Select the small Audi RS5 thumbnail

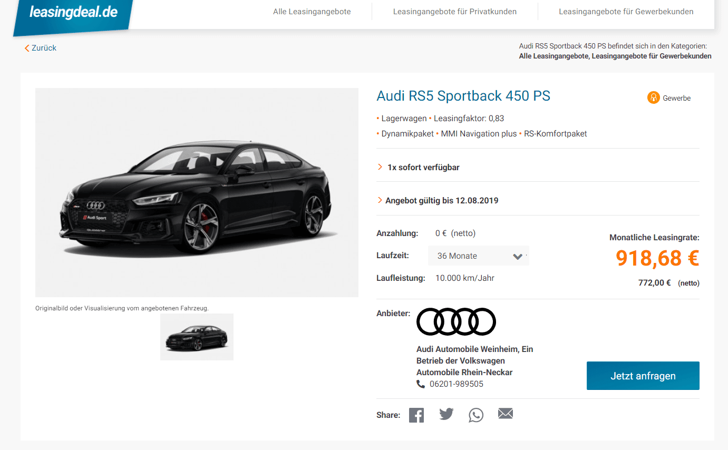point(197,337)
